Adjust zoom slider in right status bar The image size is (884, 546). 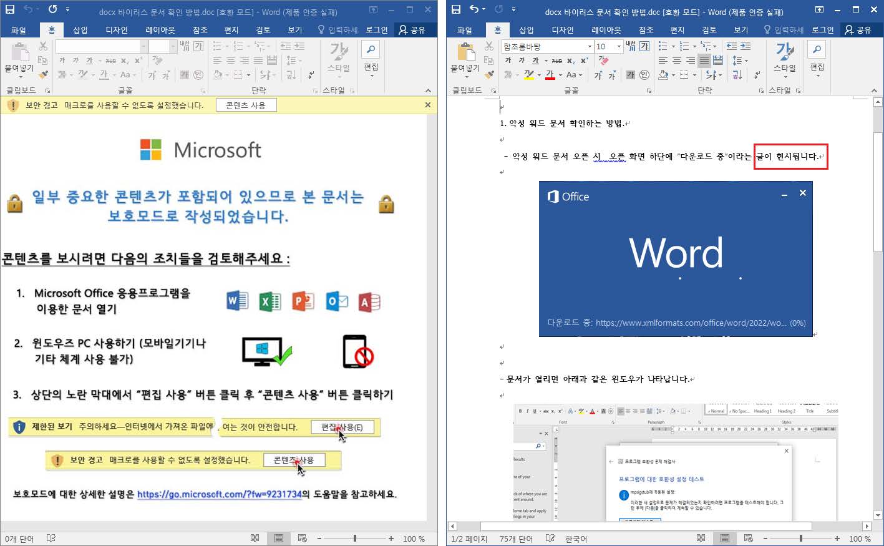[800, 538]
